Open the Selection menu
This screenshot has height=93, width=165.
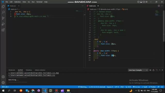18,2
